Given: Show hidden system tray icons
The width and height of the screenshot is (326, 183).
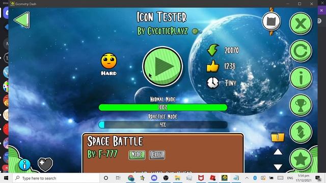Looking at the screenshot, I should pyautogui.click(x=247, y=178).
